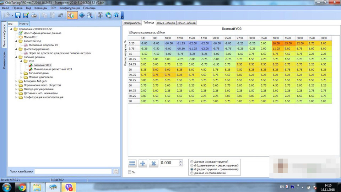Click the 16.50 orange table cell

(x=278, y=43)
